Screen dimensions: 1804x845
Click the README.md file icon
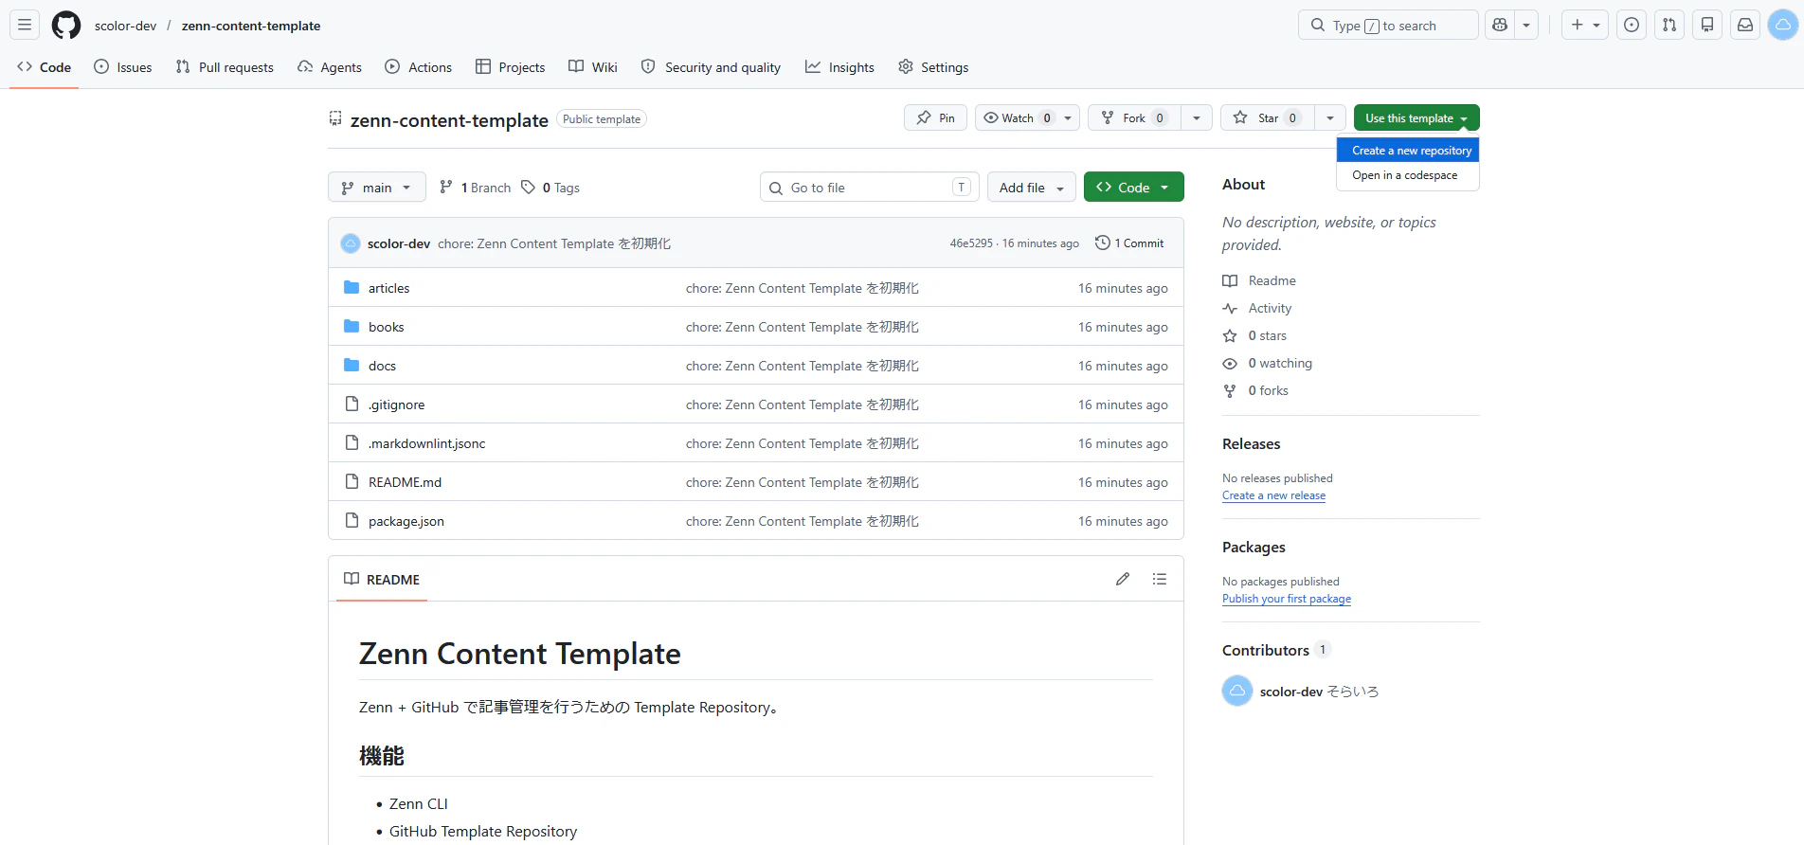click(x=352, y=481)
